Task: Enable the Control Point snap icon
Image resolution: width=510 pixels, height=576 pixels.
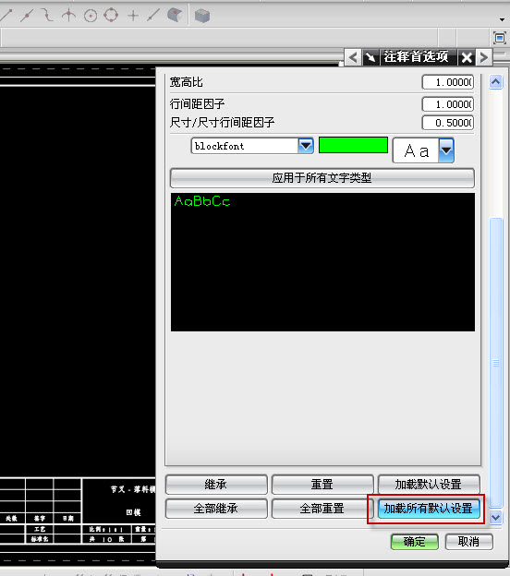Action: (47, 15)
